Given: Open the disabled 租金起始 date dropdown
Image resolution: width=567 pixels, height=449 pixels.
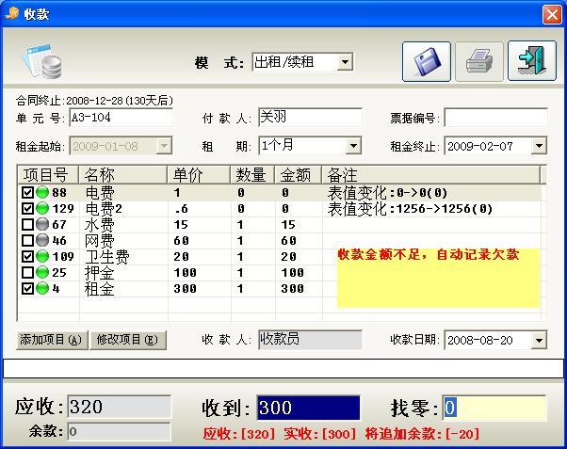Looking at the screenshot, I should [164, 146].
